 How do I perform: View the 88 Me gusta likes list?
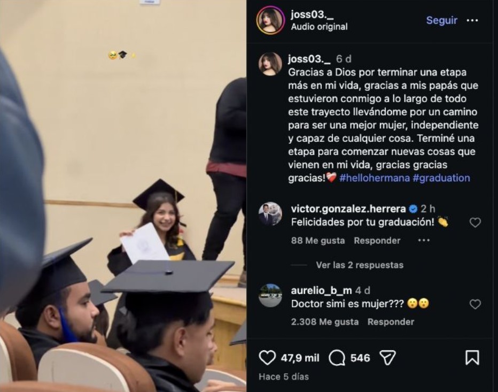(318, 241)
